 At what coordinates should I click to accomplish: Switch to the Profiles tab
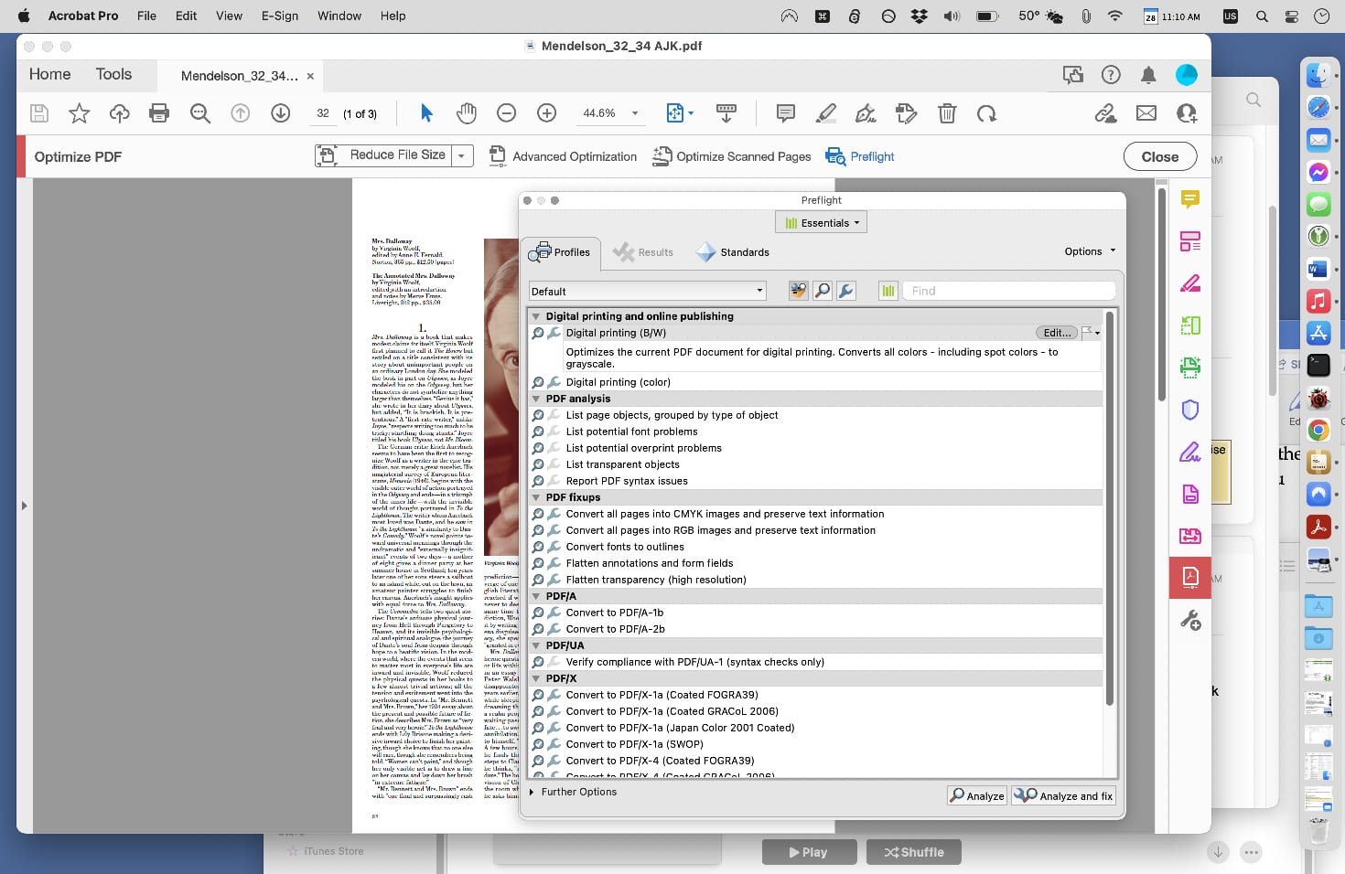(x=561, y=252)
